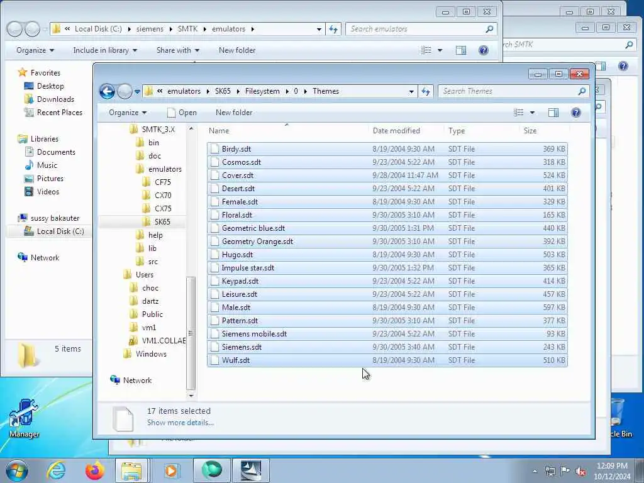The width and height of the screenshot is (644, 483).
Task: Click SMTK breadcrumb in emulators window
Action: 187,29
